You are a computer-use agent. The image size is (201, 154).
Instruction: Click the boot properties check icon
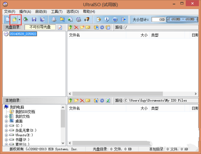coord(60,28)
